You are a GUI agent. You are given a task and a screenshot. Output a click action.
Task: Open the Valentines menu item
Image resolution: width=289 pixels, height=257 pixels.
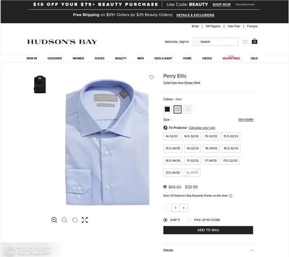point(231,58)
